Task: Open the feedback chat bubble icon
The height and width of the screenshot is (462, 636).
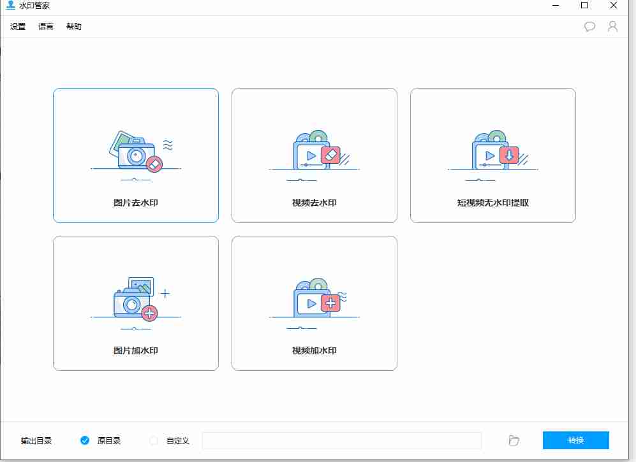Action: tap(589, 26)
